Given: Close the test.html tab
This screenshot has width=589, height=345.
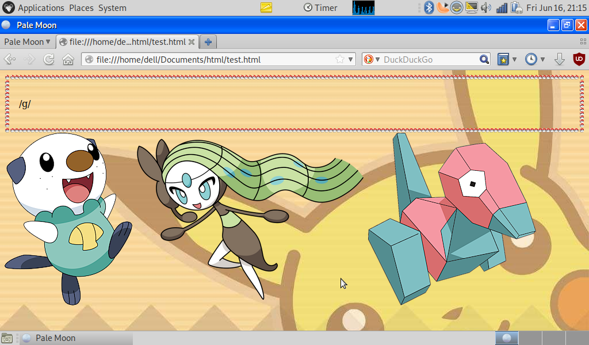Looking at the screenshot, I should click(x=191, y=41).
